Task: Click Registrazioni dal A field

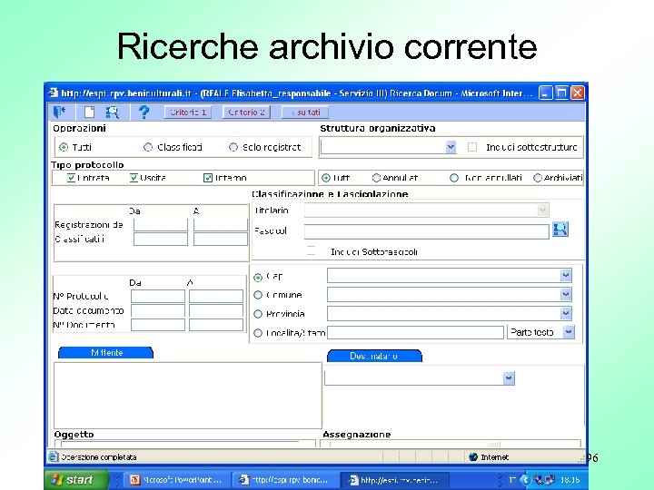Action: [x=221, y=225]
